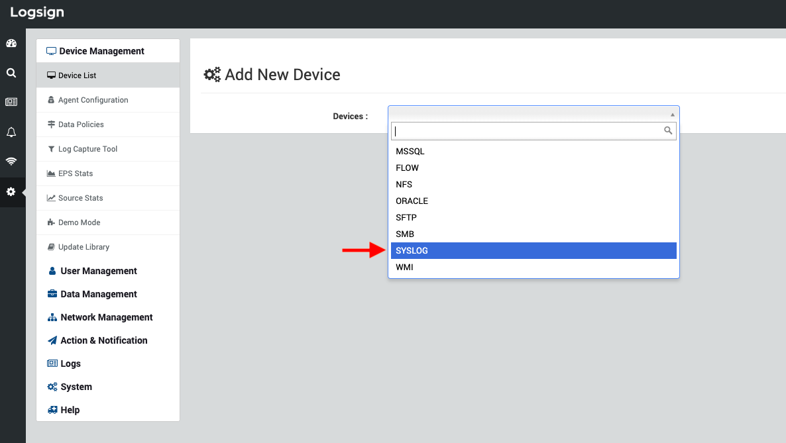
Task: Collapse the Devices dropdown via its arrow
Action: [672, 115]
